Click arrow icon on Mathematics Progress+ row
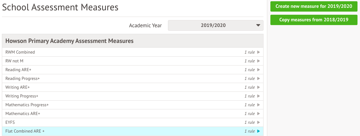The height and width of the screenshot is (136, 360). click(x=258, y=105)
